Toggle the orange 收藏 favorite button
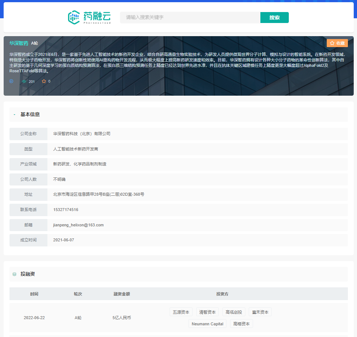 [337, 43]
